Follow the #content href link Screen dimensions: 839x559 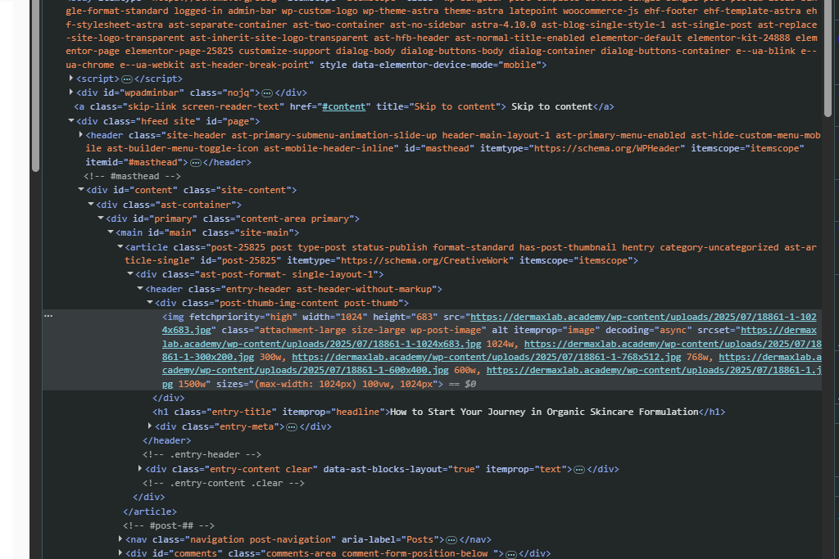[x=347, y=106]
